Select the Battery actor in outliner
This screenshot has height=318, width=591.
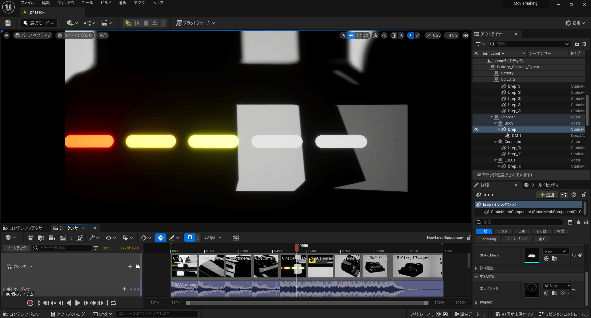(x=507, y=73)
